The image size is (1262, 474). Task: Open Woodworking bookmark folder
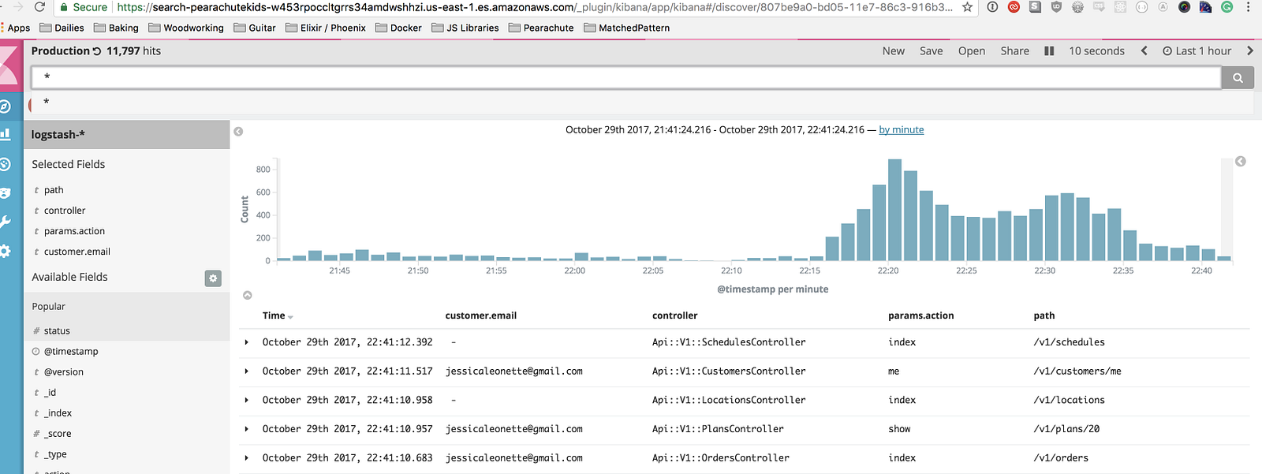186,28
